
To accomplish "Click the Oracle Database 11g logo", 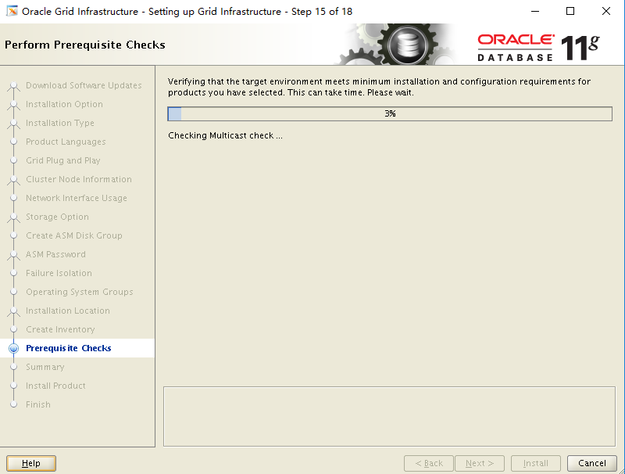I will 538,48.
